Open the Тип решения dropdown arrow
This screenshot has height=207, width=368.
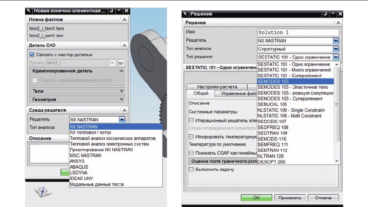[x=336, y=57]
